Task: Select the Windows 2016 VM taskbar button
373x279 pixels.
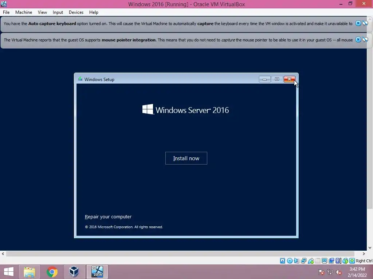Action: pyautogui.click(x=97, y=272)
